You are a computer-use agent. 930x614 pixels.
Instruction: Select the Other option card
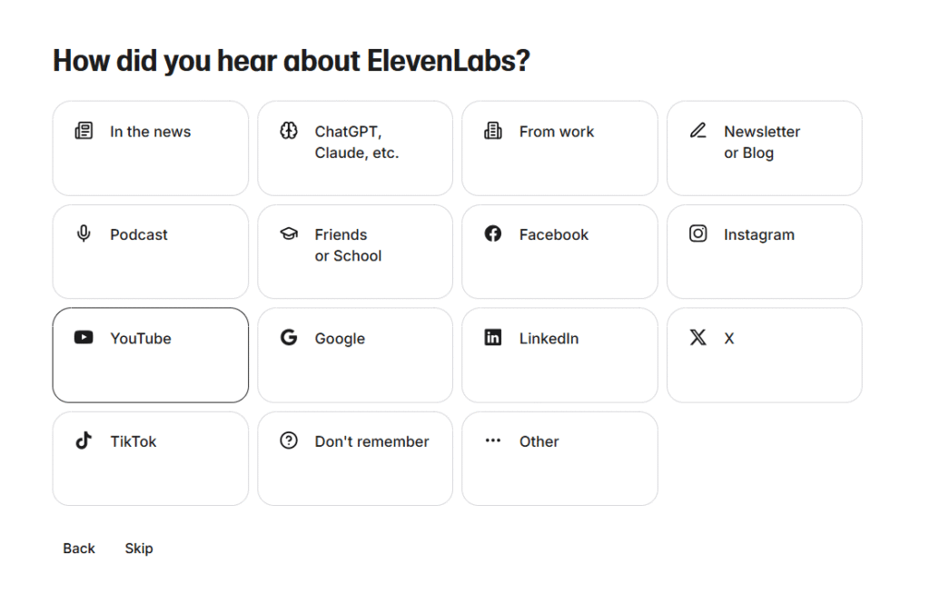coord(559,459)
